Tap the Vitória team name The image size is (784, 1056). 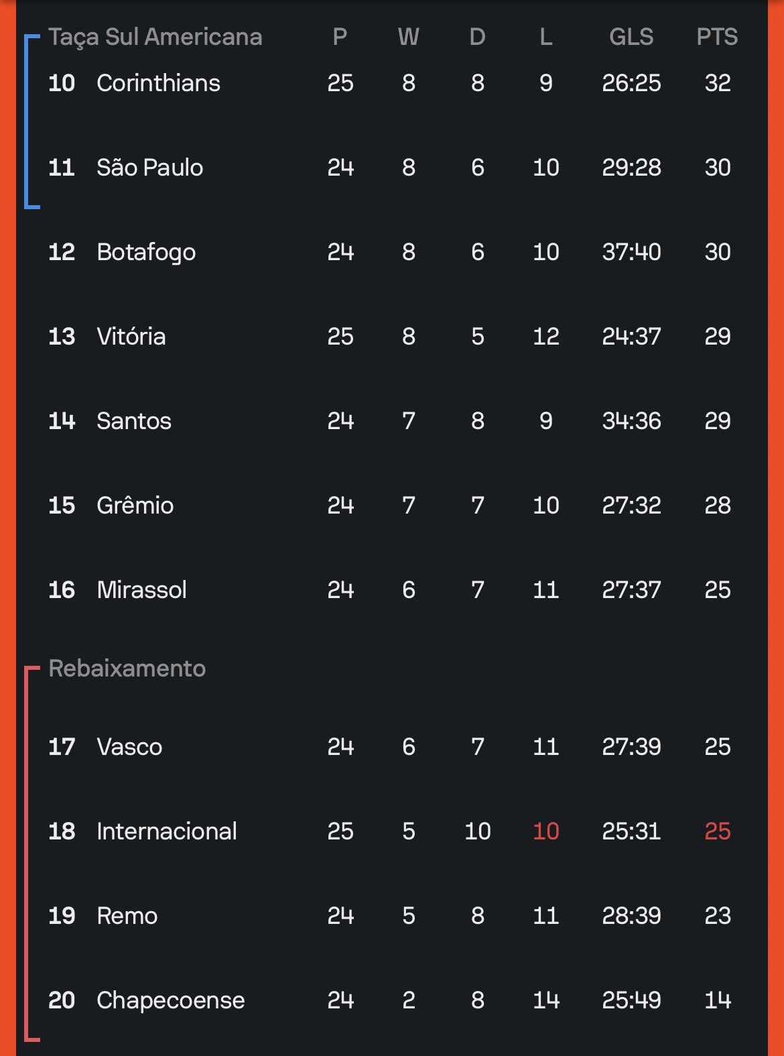[x=131, y=337]
